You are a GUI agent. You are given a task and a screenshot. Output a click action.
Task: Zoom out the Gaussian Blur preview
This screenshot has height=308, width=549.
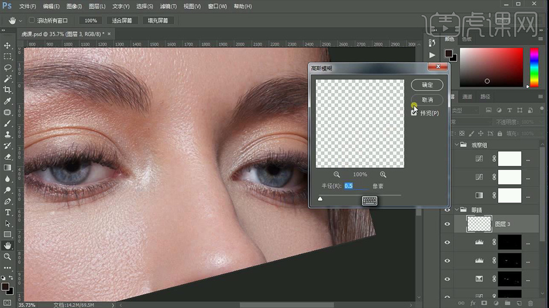click(337, 174)
